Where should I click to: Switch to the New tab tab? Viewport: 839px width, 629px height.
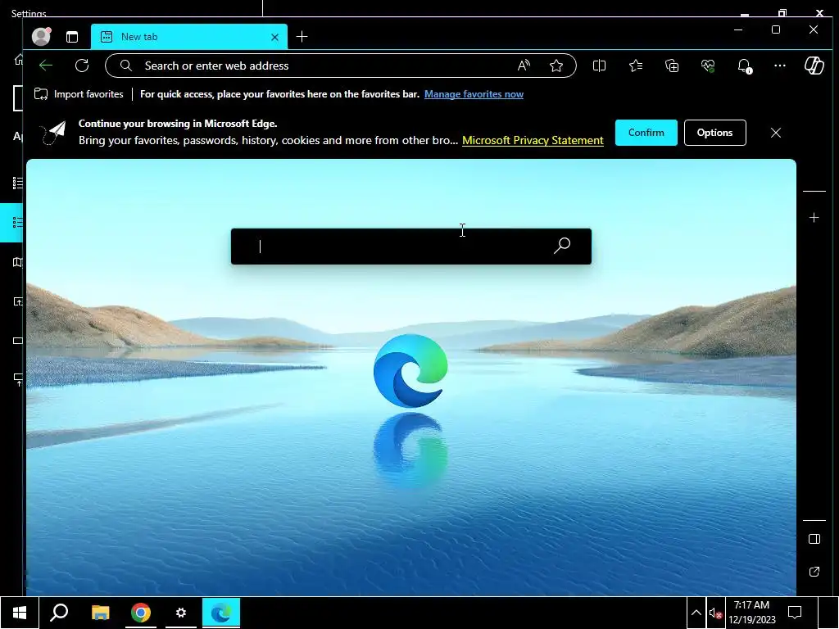click(x=189, y=36)
